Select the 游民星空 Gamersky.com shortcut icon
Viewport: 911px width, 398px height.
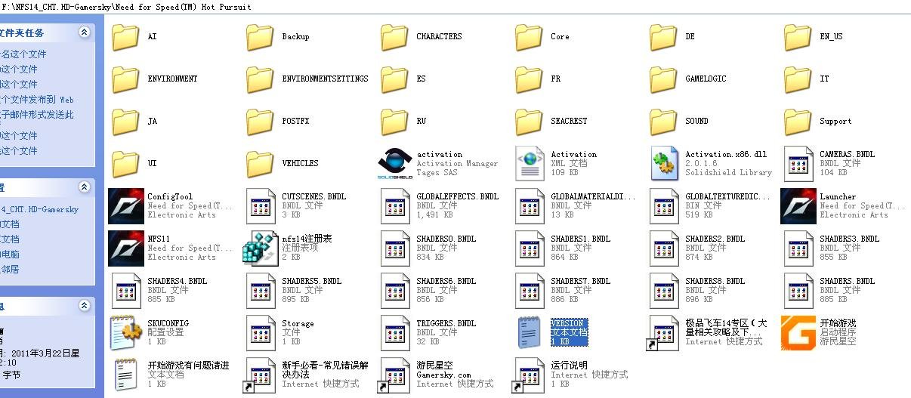(394, 375)
